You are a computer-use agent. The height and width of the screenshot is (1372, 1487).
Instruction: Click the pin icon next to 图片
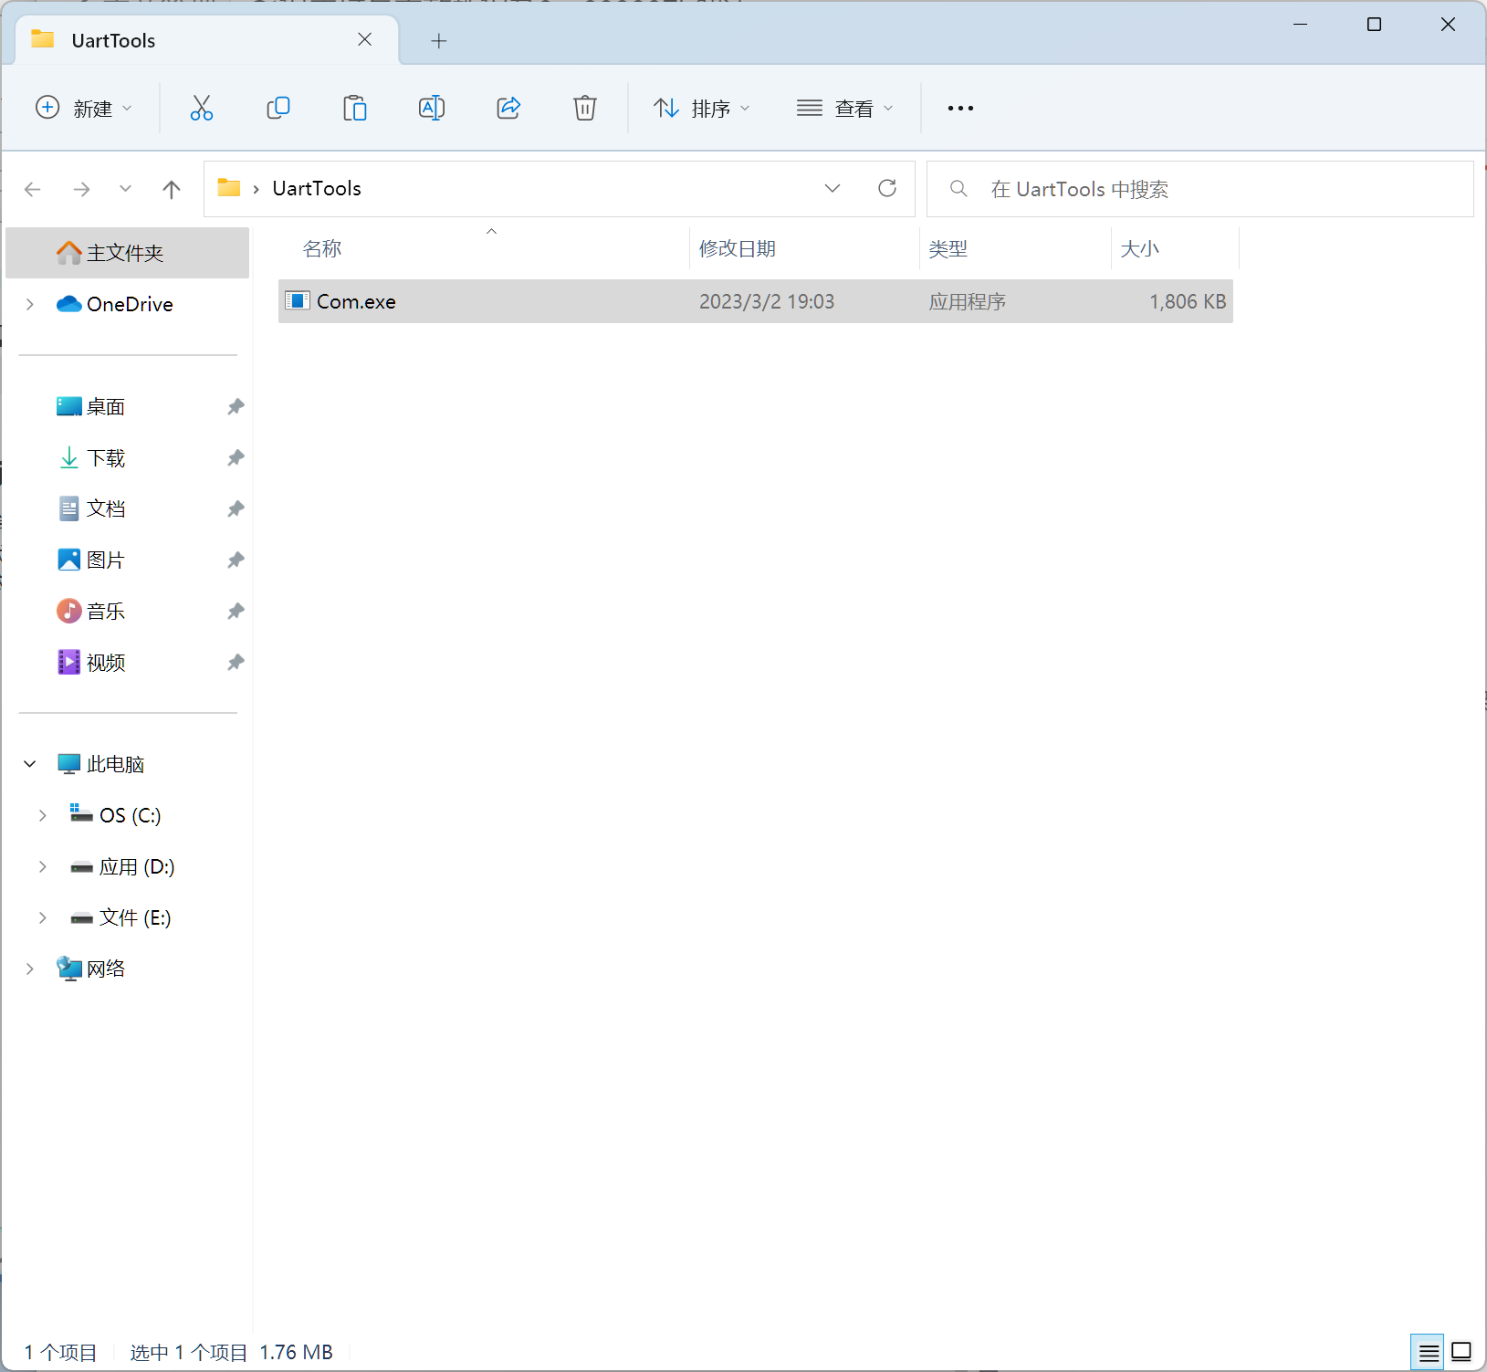click(x=236, y=560)
